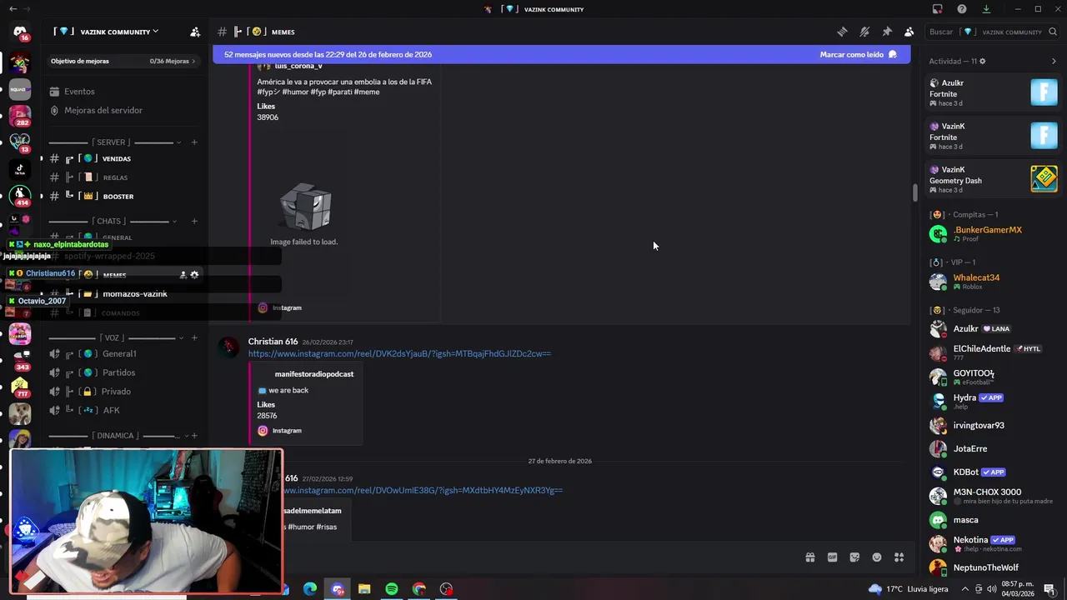Click Marcar como leído button
The image size is (1067, 600).
point(858,54)
